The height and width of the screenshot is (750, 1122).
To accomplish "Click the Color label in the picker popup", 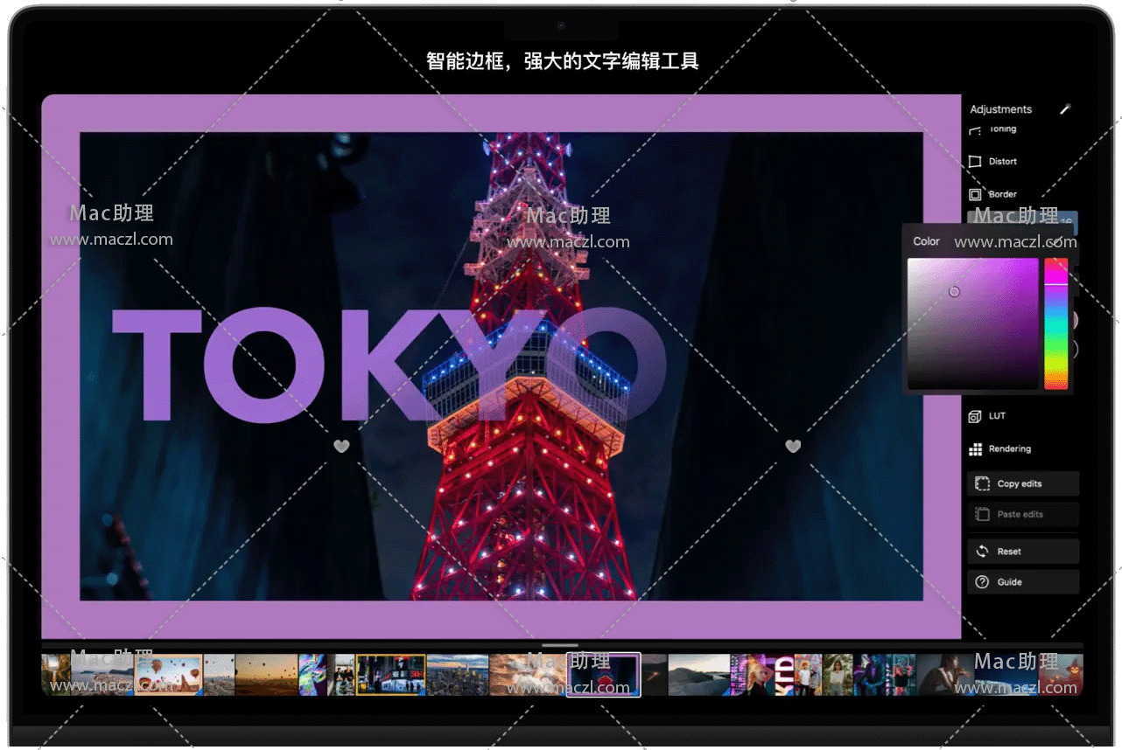I will click(927, 241).
